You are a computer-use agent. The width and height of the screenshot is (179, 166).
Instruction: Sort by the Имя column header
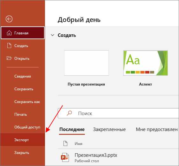[x=78, y=144]
